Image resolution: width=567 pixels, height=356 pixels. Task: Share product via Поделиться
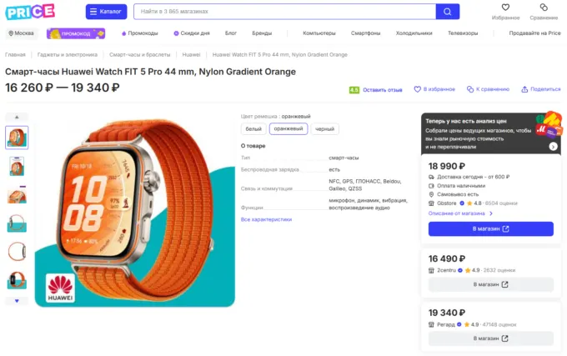click(540, 89)
